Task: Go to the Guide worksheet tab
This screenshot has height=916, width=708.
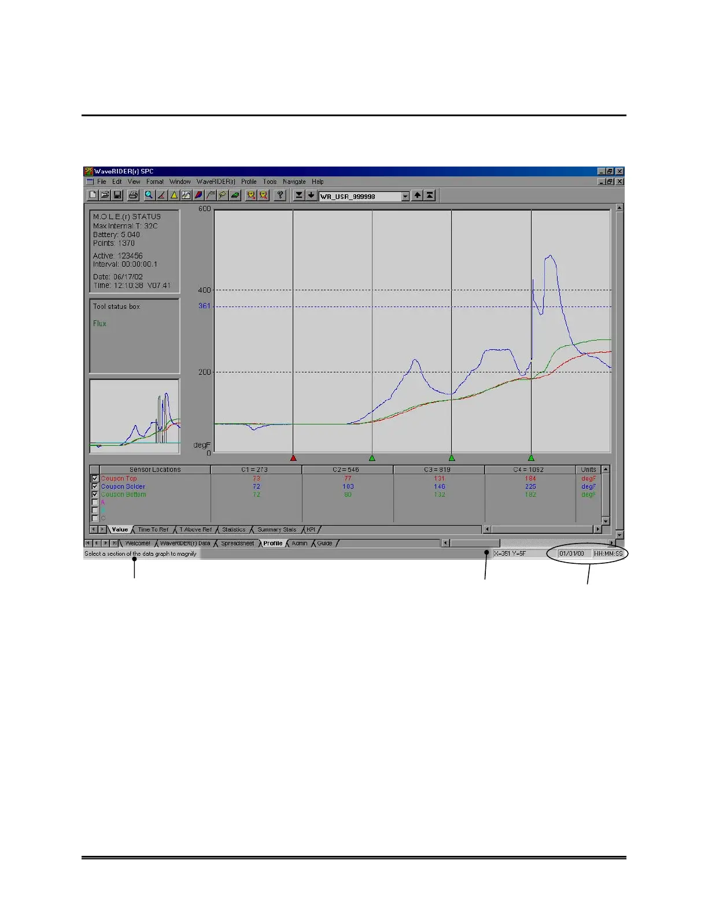Action: [x=325, y=544]
